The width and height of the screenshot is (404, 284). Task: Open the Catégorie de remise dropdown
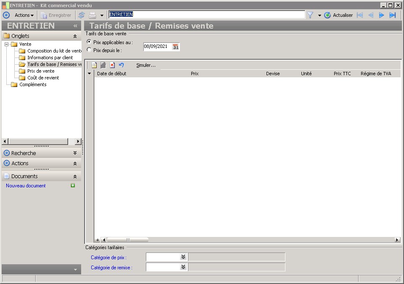[x=183, y=267]
